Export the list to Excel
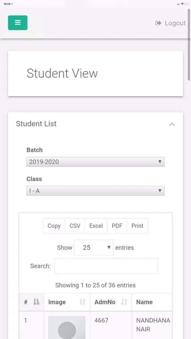This screenshot has width=191, height=339. 96,226
